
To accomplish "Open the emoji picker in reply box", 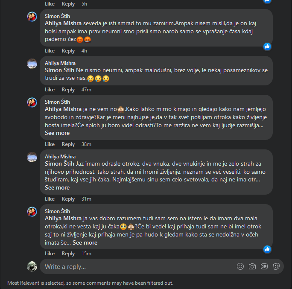I will click(240, 266).
